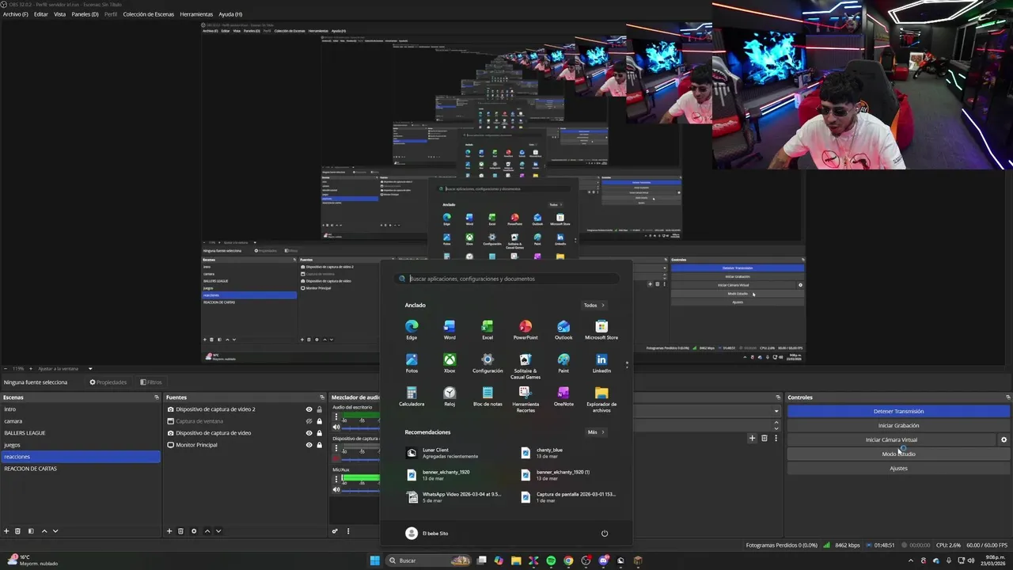This screenshot has height=570, width=1013.
Task: Open Ajustes in Controles panel
Action: [x=898, y=468]
